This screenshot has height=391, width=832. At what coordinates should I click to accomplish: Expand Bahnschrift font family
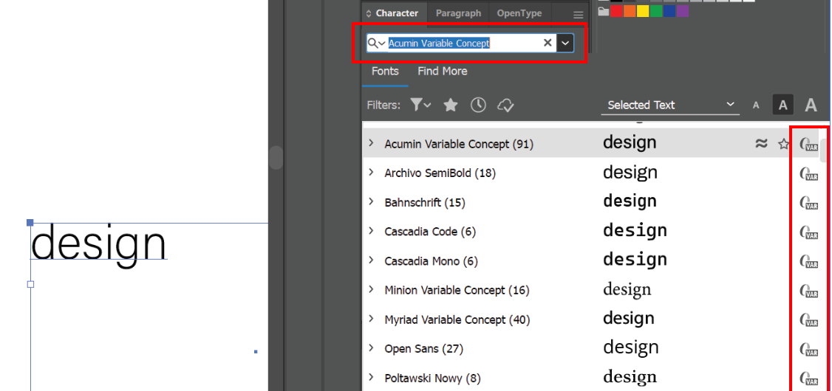pos(372,202)
